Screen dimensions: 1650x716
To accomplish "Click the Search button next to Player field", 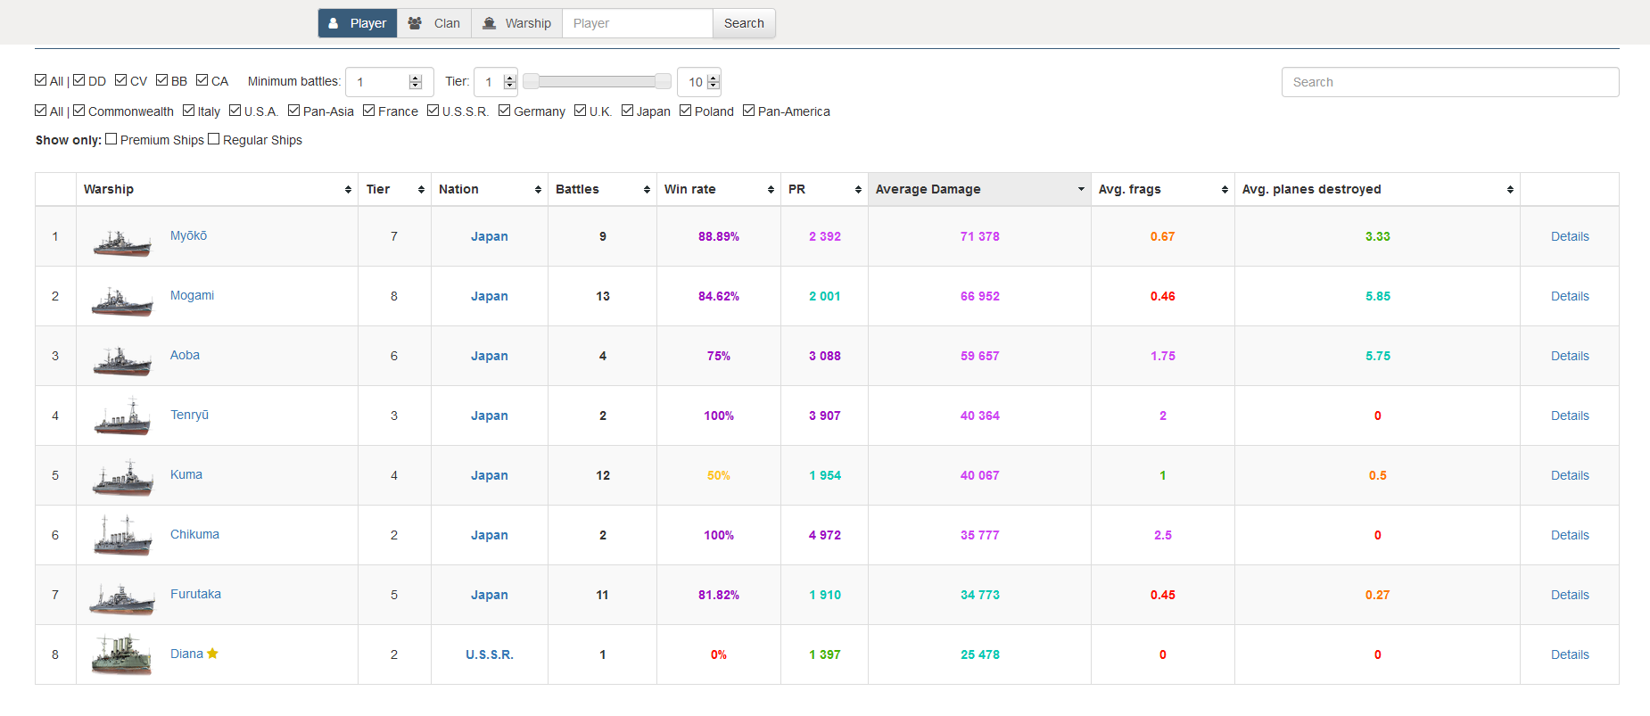I will (744, 23).
